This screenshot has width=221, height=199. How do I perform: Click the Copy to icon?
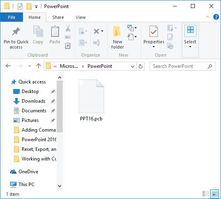tap(83, 43)
